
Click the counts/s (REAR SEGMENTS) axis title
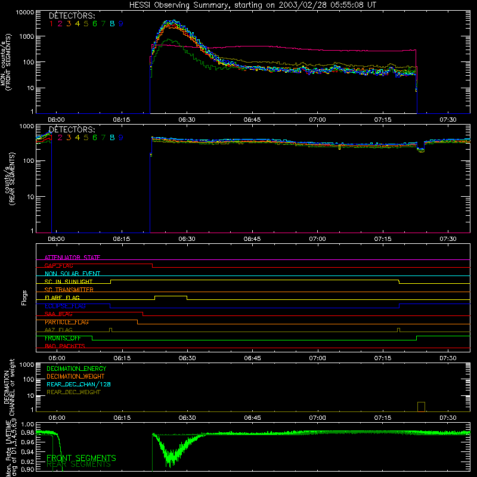pos(11,179)
